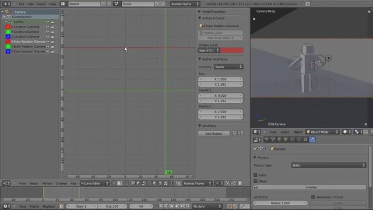Collapse the Modifiers panel
Viewport: 373px width, 210px height.
coord(199,126)
